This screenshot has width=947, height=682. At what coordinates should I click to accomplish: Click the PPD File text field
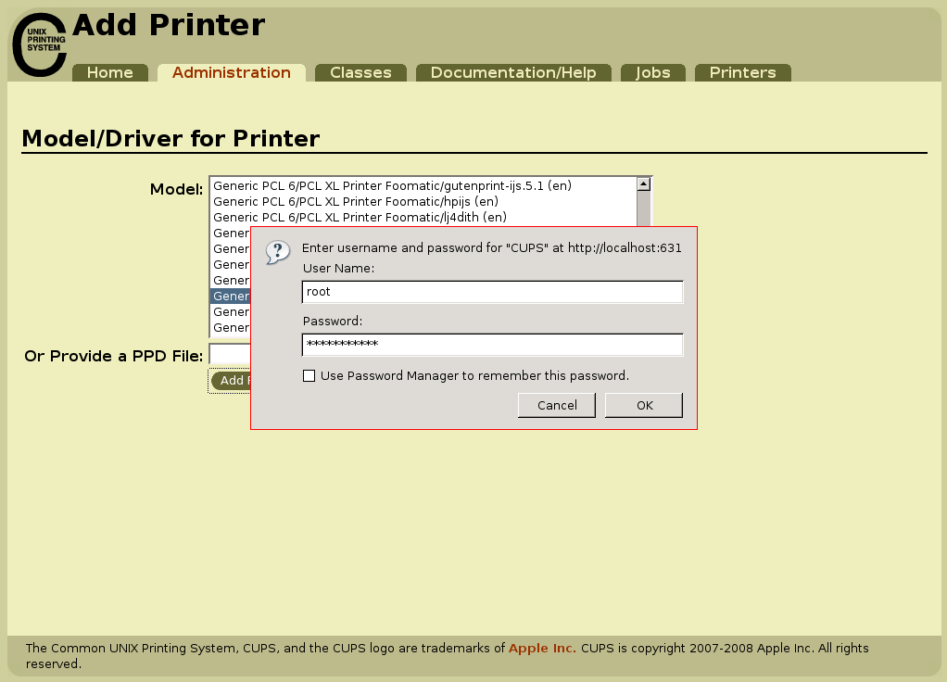[229, 354]
